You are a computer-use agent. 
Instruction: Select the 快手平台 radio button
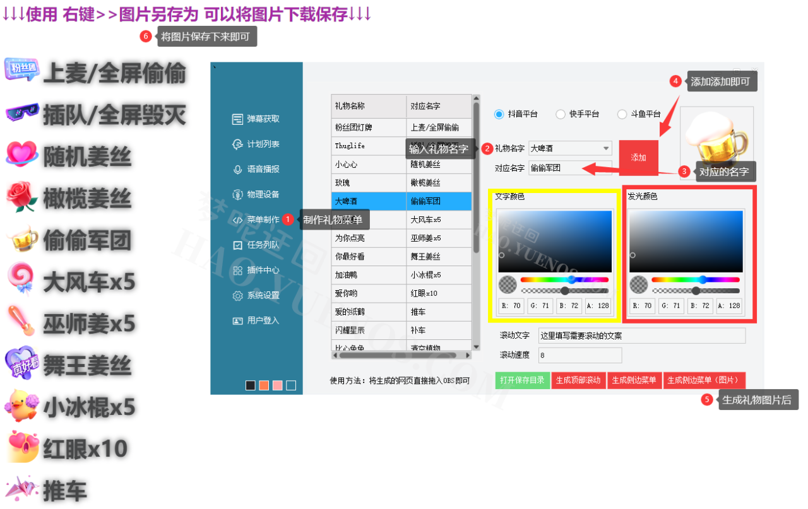(561, 114)
